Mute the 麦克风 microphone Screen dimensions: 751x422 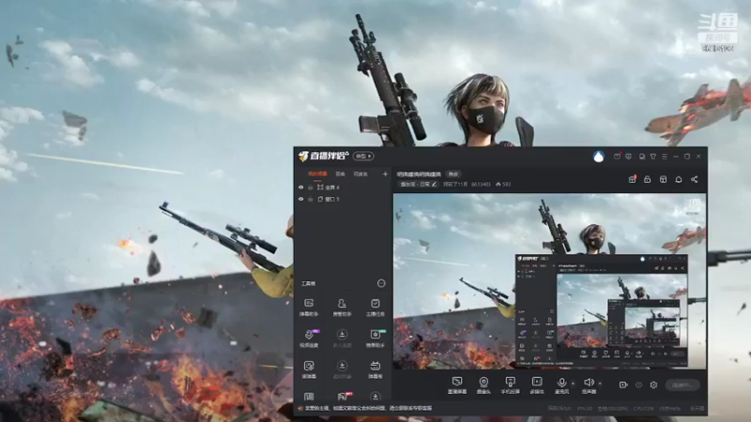point(561,385)
